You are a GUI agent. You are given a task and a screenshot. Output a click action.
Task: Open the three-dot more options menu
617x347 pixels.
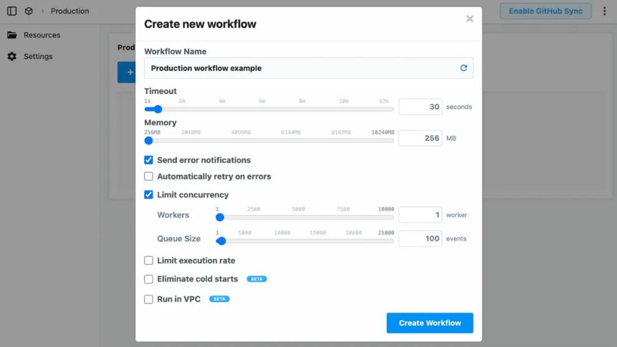click(x=604, y=11)
